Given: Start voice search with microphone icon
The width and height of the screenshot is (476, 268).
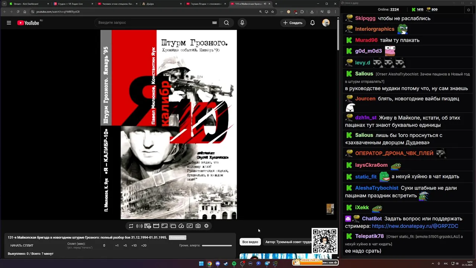Looking at the screenshot, I should tap(242, 23).
